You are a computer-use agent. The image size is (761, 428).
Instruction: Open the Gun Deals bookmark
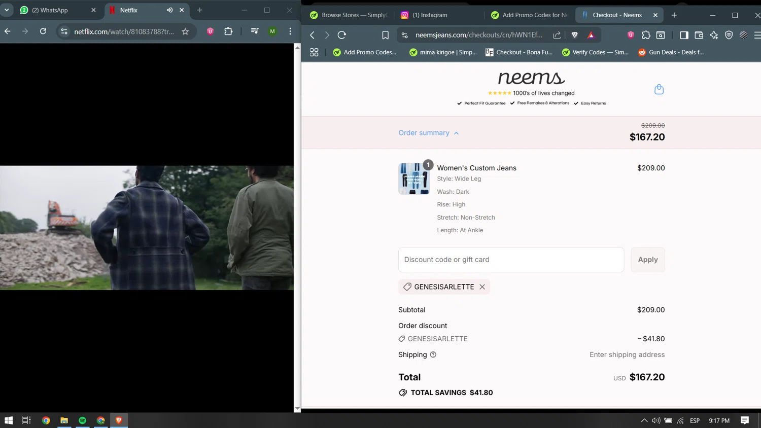pos(671,52)
